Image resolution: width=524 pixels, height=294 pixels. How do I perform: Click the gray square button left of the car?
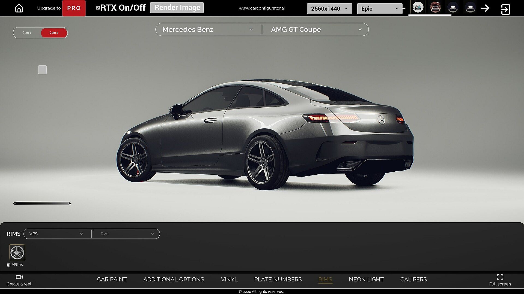coord(42,70)
